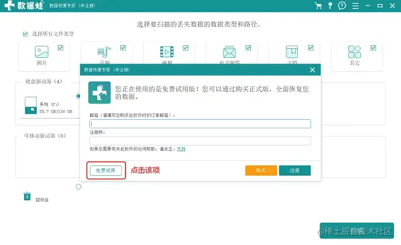Toggle 选择所有文件类型 checkbox

point(25,34)
